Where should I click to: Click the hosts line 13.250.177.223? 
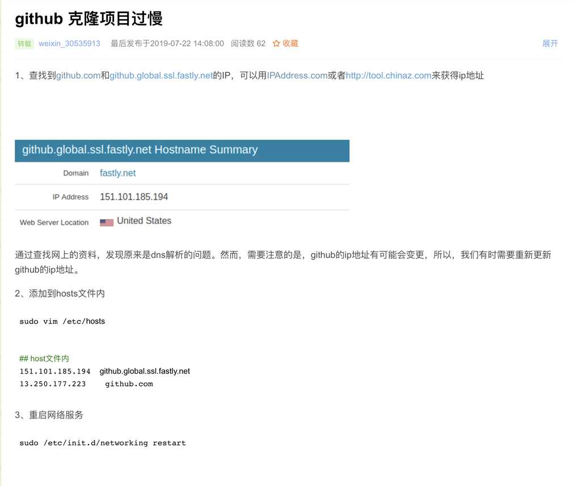pos(53,384)
